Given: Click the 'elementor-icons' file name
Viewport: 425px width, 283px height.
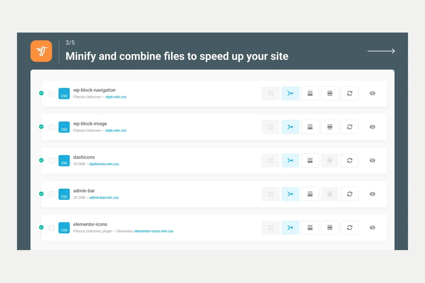Looking at the screenshot, I should (90, 224).
